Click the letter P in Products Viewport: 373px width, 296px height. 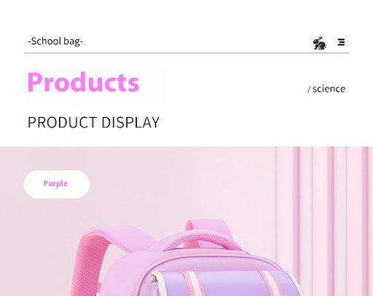(x=36, y=82)
